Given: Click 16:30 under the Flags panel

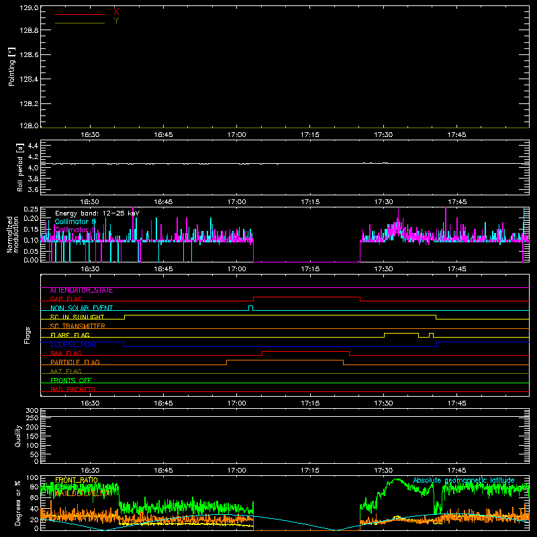Looking at the screenshot, I should (90, 403).
